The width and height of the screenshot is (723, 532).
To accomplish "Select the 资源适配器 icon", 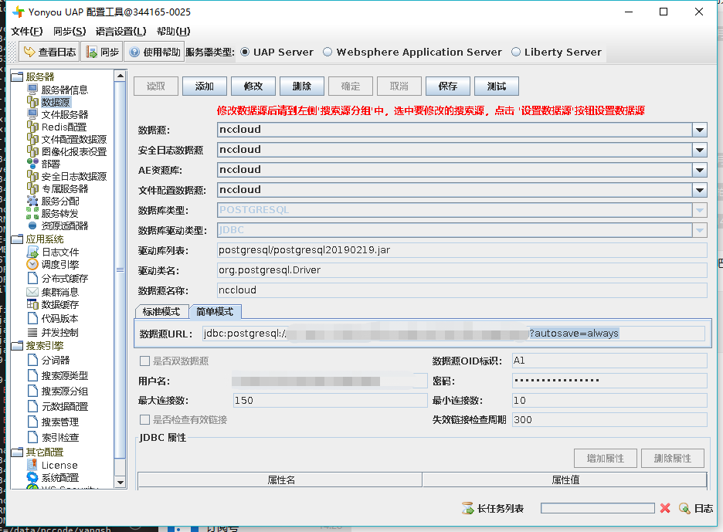I will point(32,226).
